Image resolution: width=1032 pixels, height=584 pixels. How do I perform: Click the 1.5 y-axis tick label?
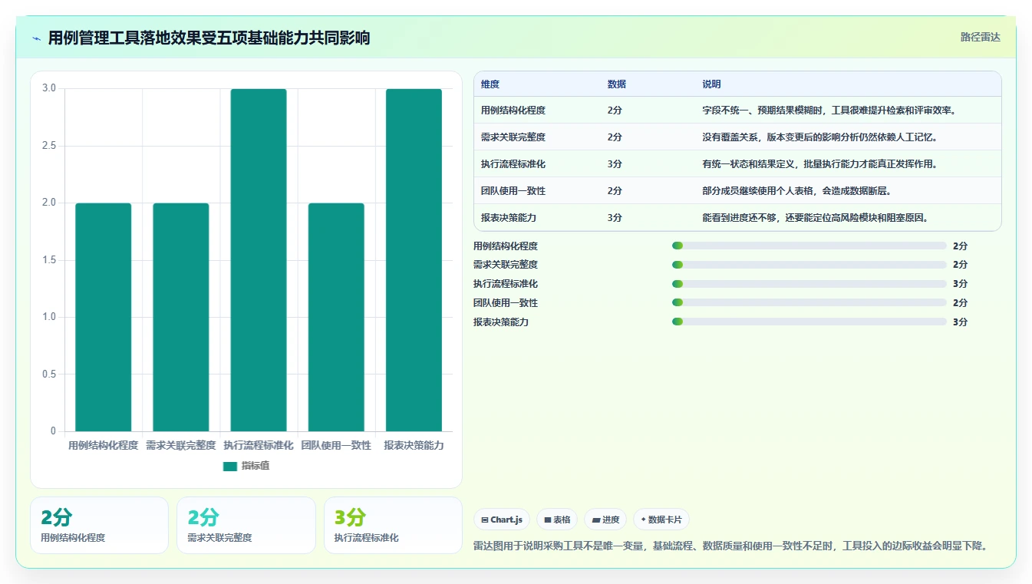(49, 260)
